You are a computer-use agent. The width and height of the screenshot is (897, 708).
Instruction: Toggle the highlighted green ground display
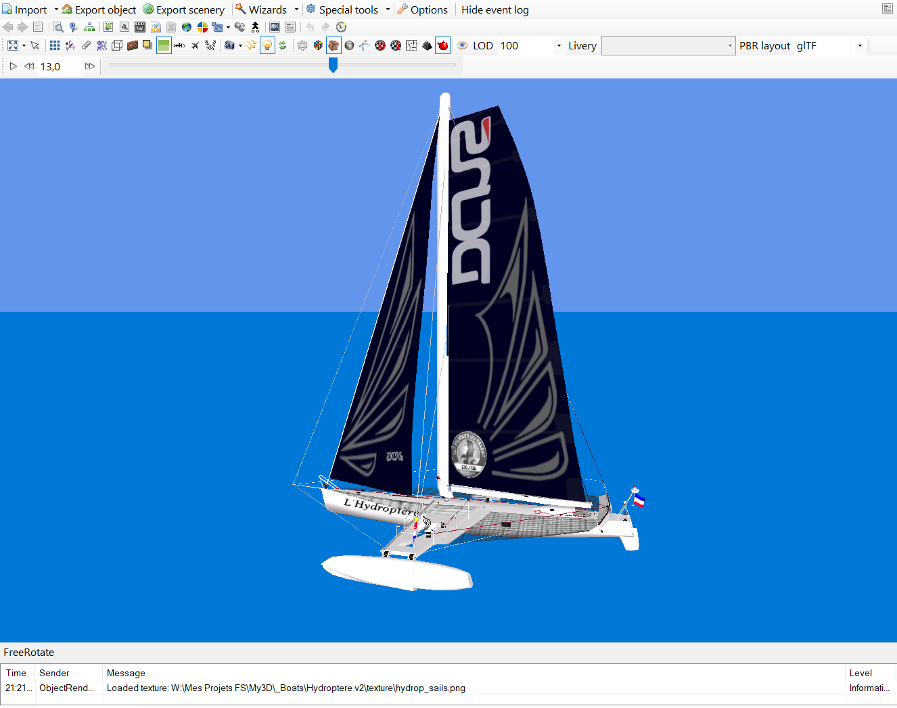pyautogui.click(x=164, y=45)
